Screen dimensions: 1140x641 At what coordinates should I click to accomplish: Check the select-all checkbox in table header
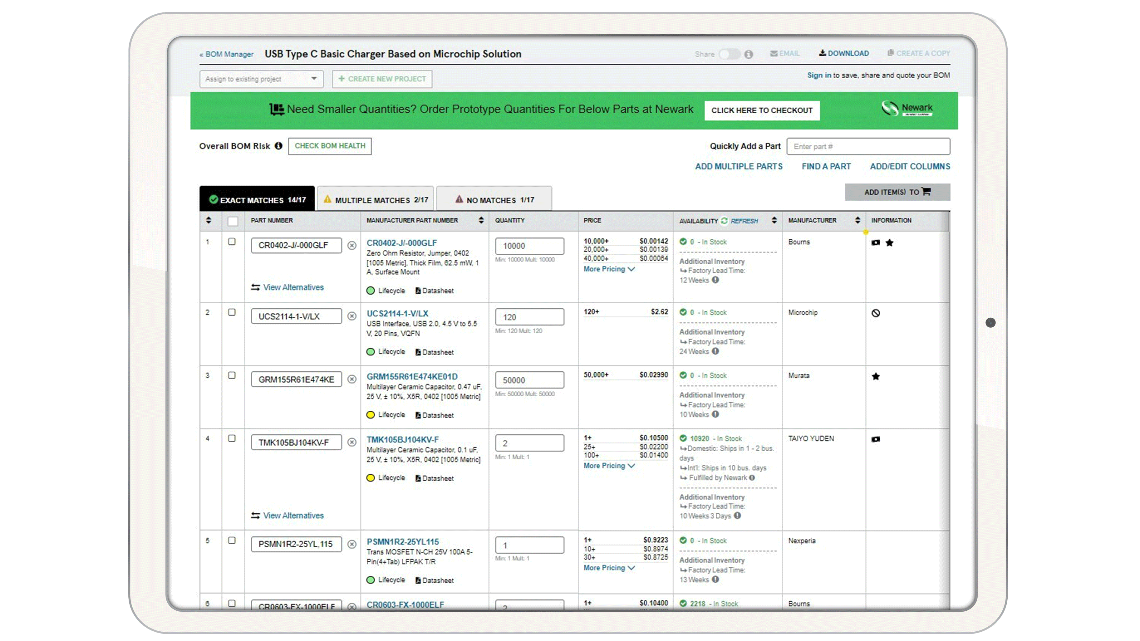233,221
